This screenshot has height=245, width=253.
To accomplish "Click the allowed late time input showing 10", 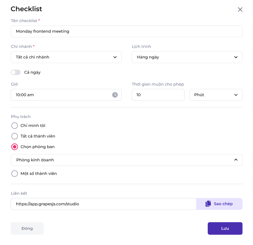I will [158, 95].
